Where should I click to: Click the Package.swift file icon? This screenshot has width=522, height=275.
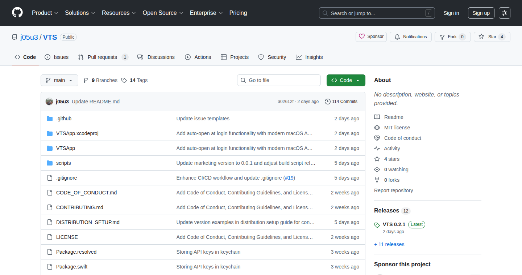(50, 267)
